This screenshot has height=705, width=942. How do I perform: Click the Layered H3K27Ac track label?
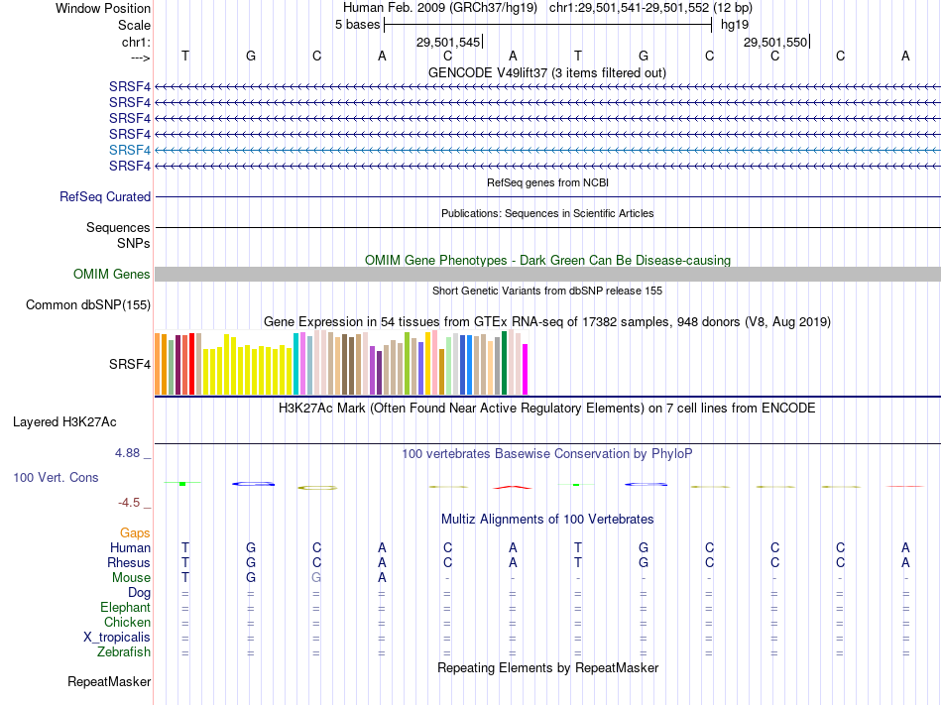point(64,422)
